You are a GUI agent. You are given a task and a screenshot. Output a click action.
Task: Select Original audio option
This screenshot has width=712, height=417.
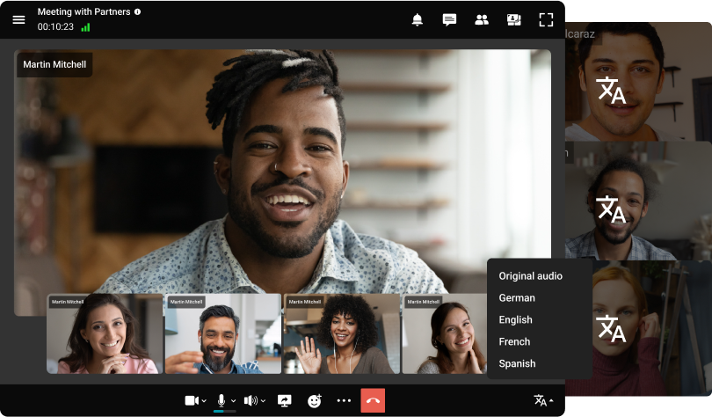[530, 276]
